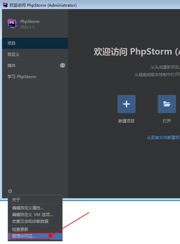Viewport: 180px width, 244px height.
Task: Click the settings gear icon
Action: point(10,191)
